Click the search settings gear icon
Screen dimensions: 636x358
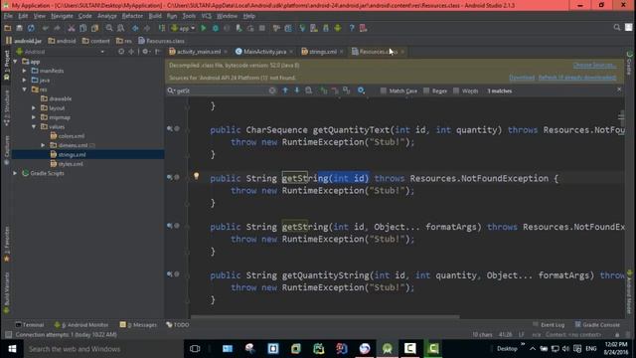361,90
